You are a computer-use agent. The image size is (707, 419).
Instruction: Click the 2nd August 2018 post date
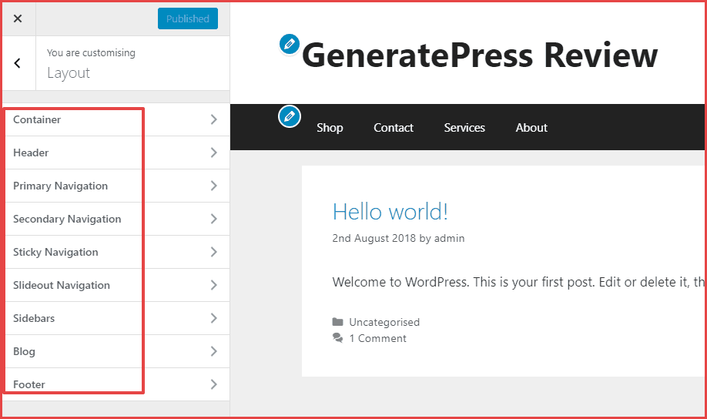[x=374, y=238]
